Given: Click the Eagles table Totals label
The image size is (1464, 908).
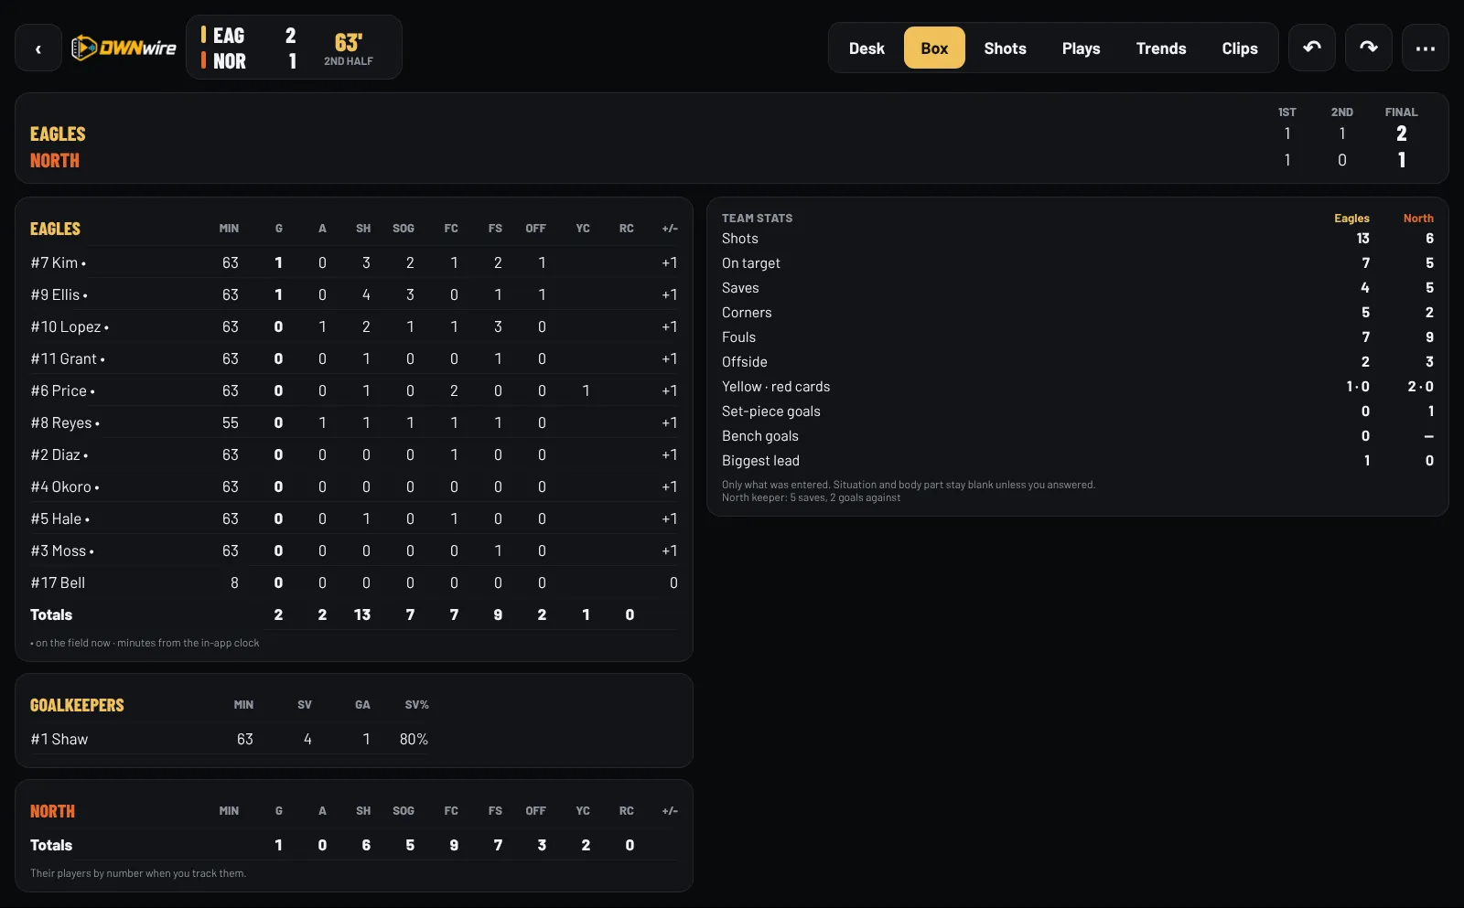Looking at the screenshot, I should click(51, 614).
